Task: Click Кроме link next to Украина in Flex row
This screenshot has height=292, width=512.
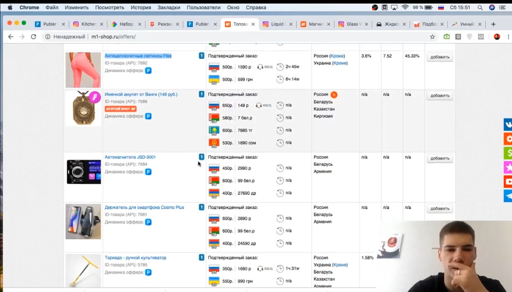Action: (x=340, y=63)
